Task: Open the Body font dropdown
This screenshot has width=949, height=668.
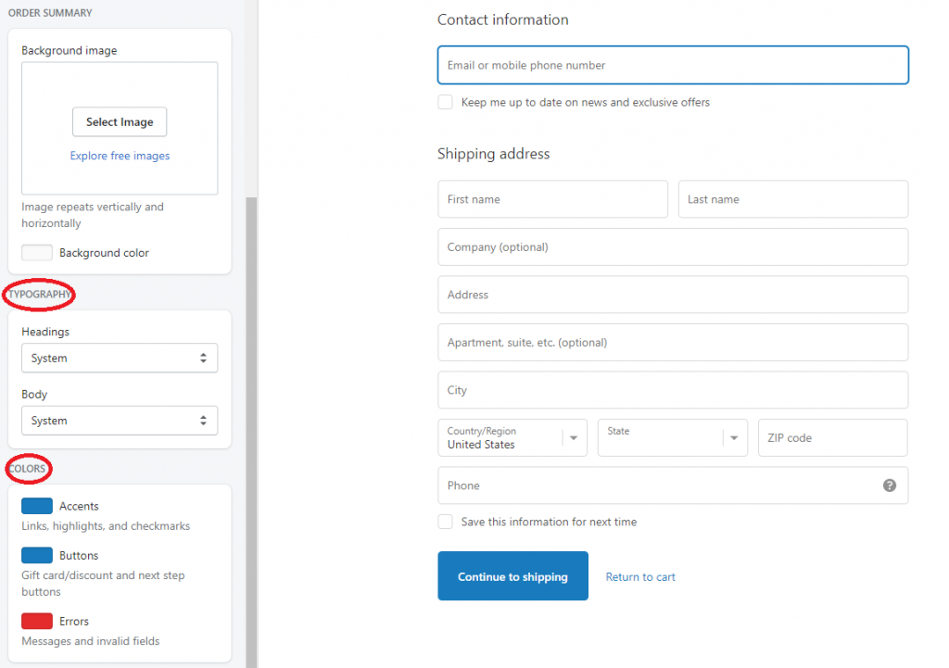Action: point(120,421)
